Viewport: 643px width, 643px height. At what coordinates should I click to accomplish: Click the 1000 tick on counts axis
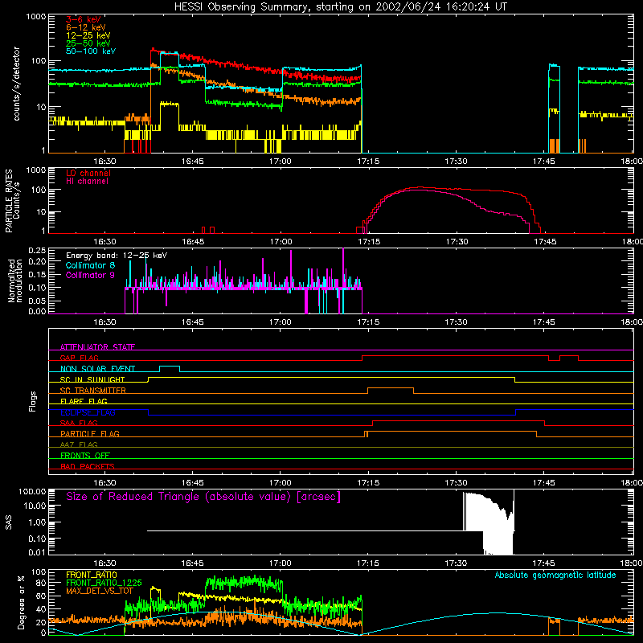(x=35, y=17)
